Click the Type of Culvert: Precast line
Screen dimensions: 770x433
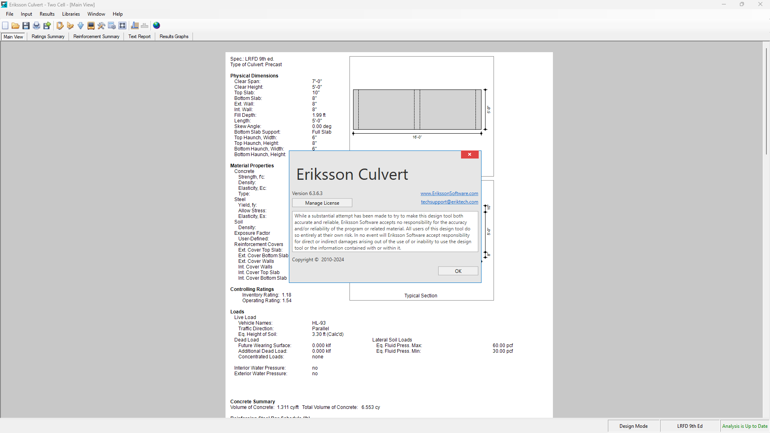click(x=256, y=65)
